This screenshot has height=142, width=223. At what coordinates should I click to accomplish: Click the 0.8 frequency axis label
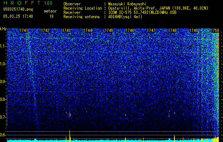tap(2, 99)
